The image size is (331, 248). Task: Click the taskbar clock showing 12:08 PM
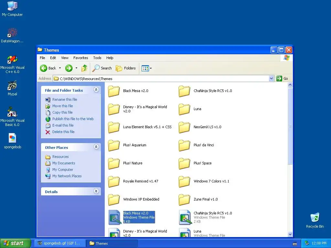(319, 243)
